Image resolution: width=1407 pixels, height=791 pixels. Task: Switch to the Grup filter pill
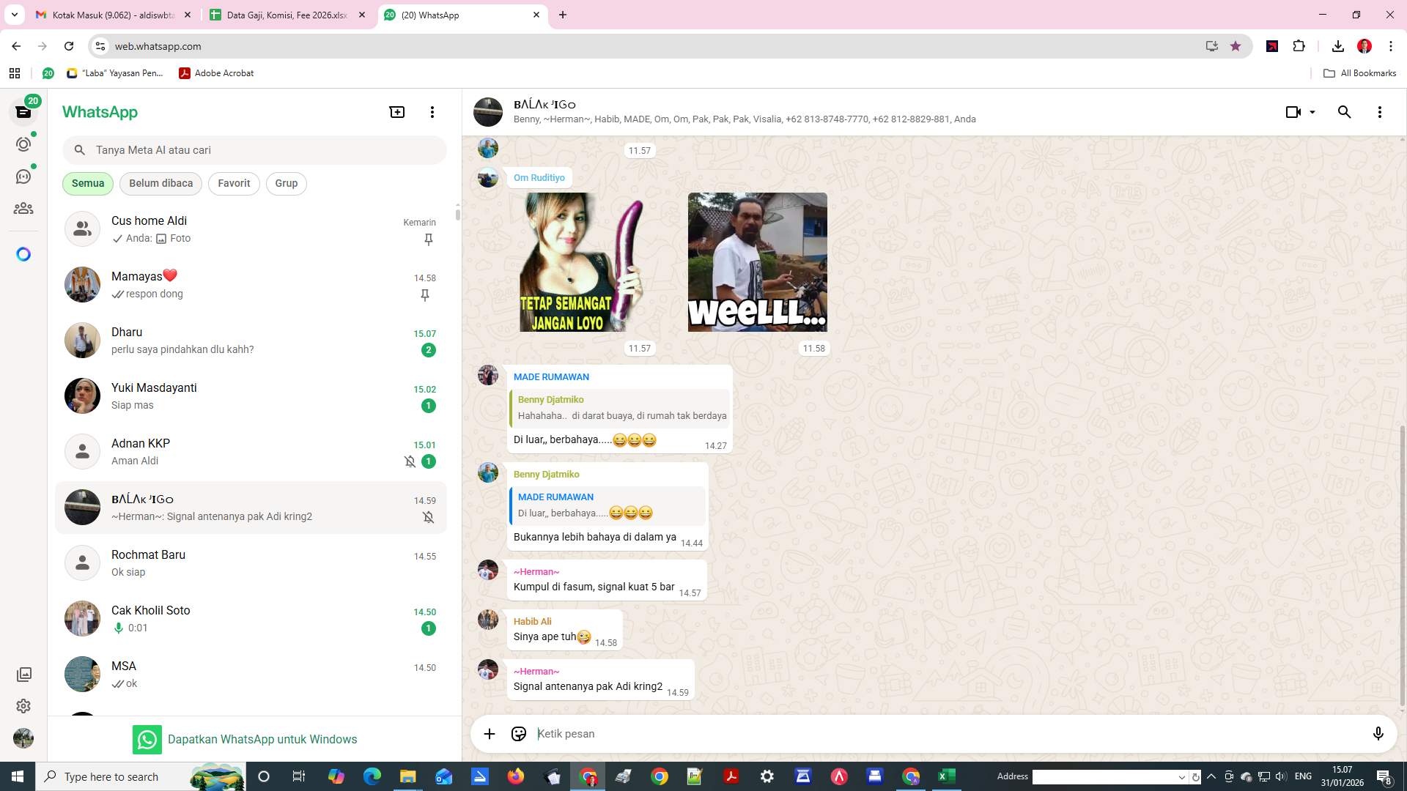286,183
